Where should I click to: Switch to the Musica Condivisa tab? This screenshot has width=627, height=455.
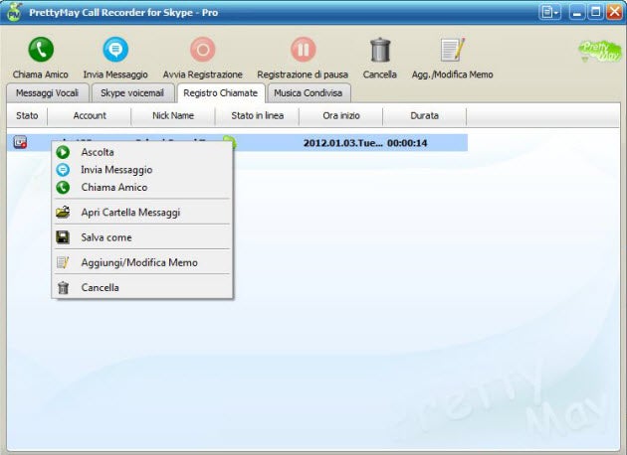309,93
